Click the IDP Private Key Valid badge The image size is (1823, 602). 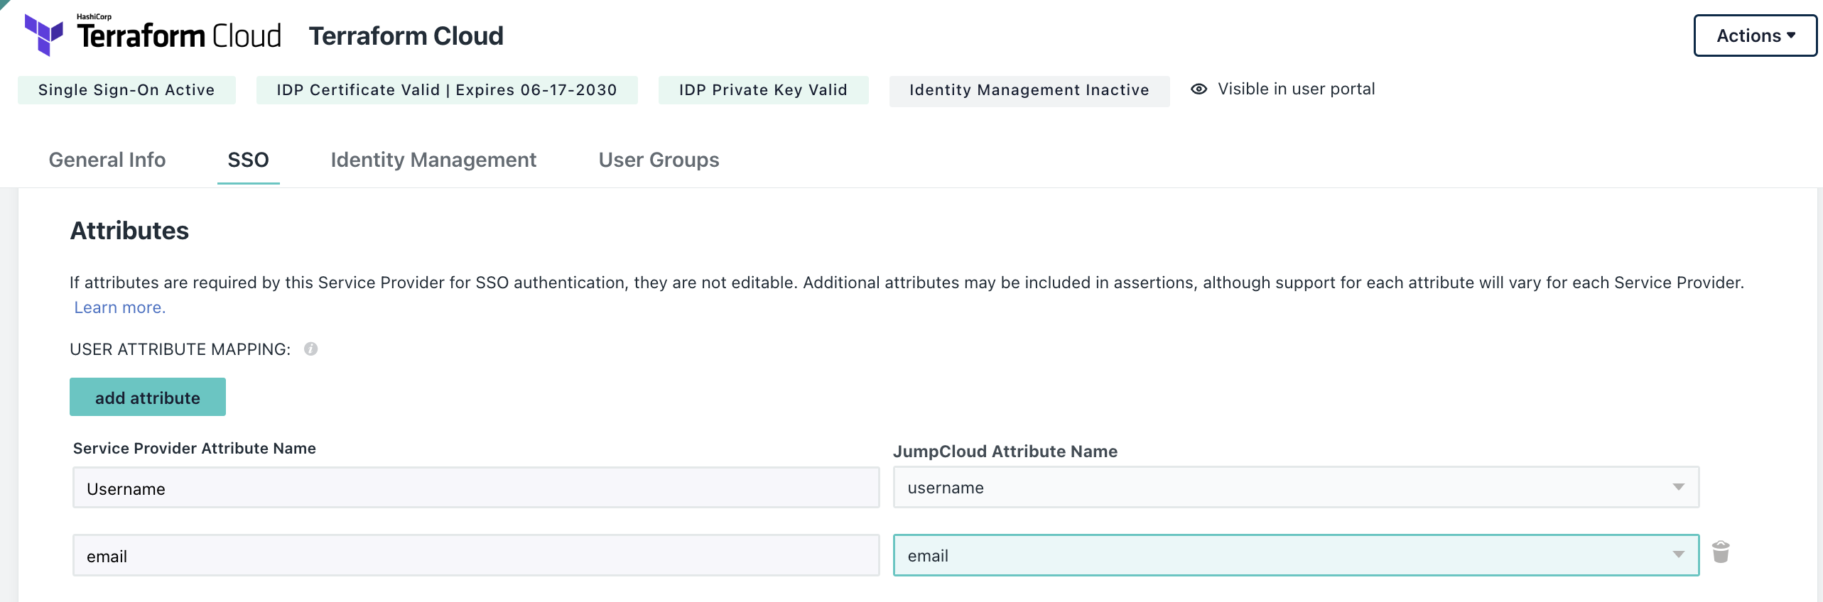tap(763, 90)
